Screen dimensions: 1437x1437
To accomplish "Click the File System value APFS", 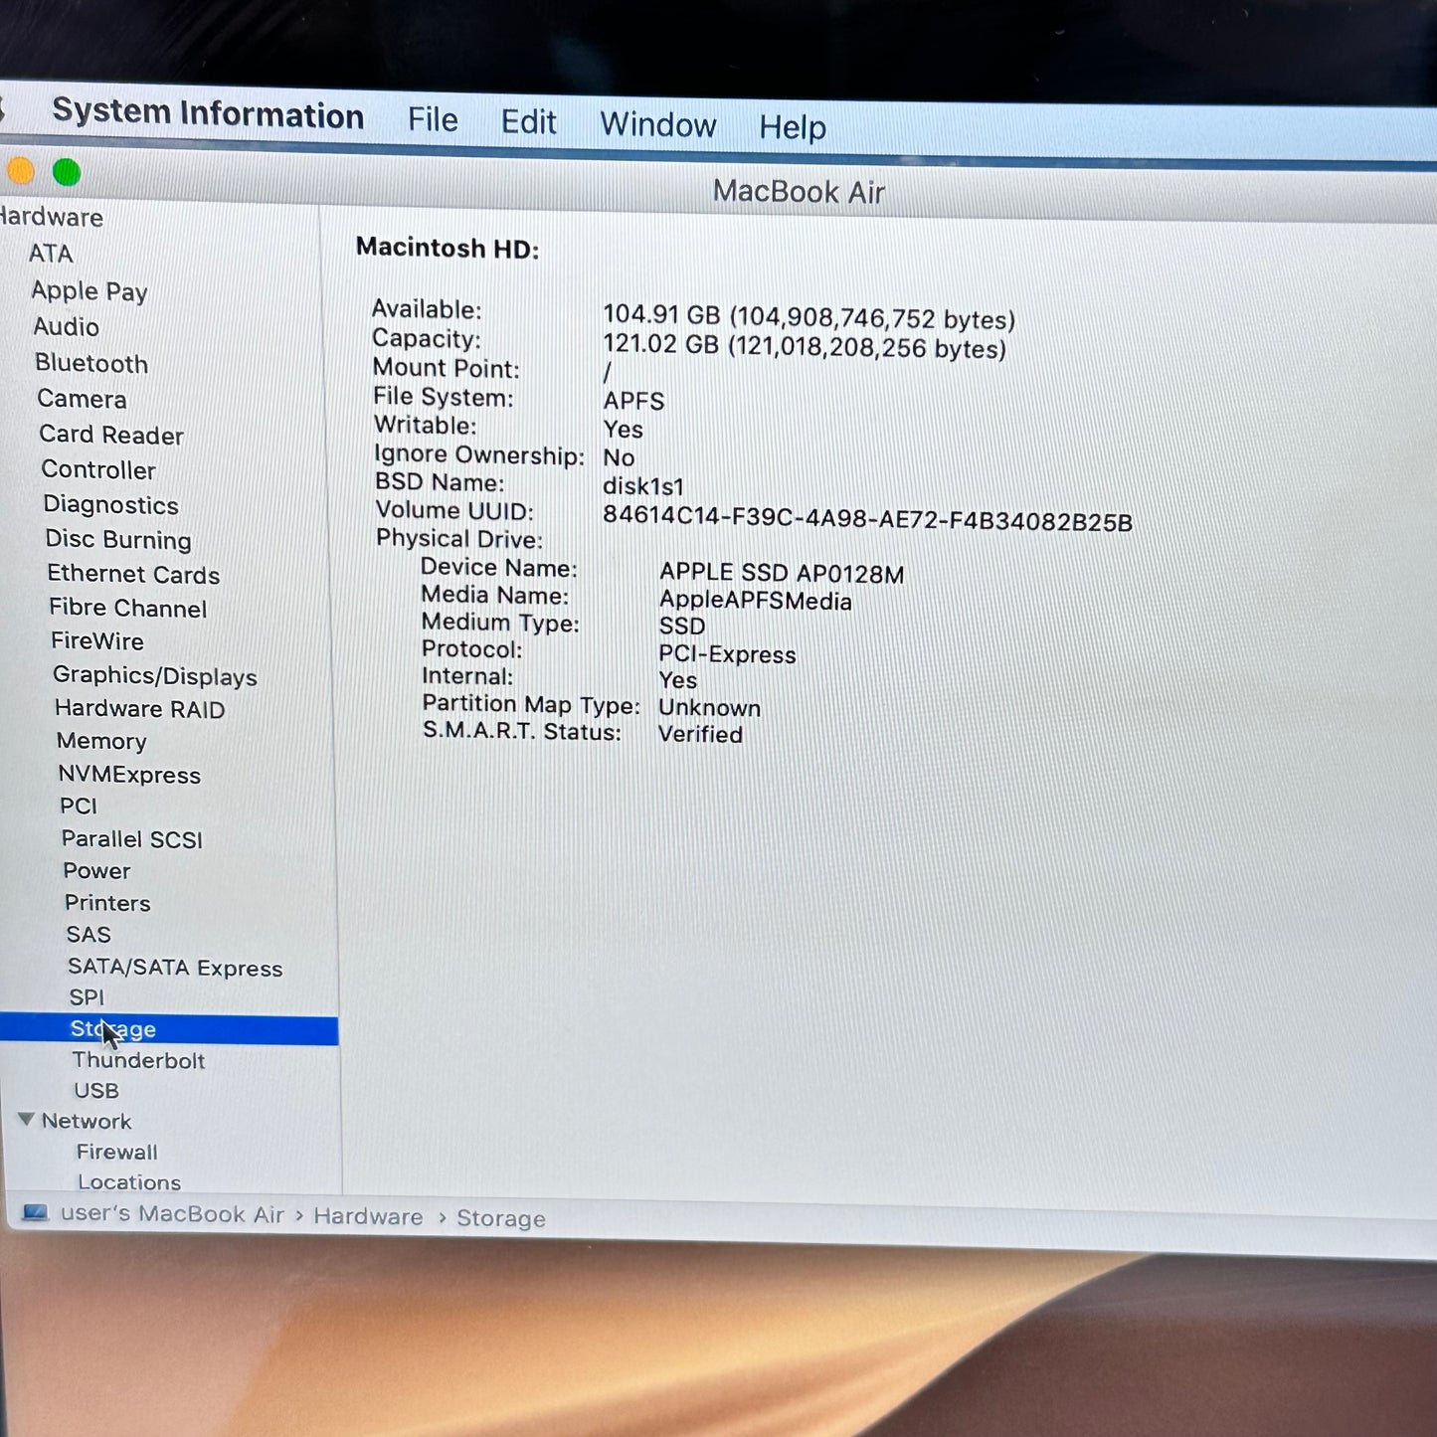I will [x=633, y=400].
